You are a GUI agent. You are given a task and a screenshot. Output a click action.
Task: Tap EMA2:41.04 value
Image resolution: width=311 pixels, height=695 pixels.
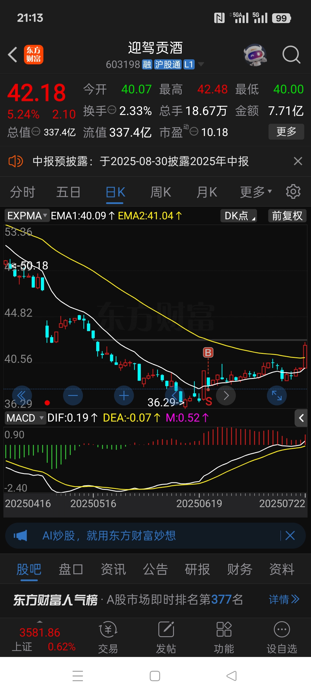tap(150, 216)
